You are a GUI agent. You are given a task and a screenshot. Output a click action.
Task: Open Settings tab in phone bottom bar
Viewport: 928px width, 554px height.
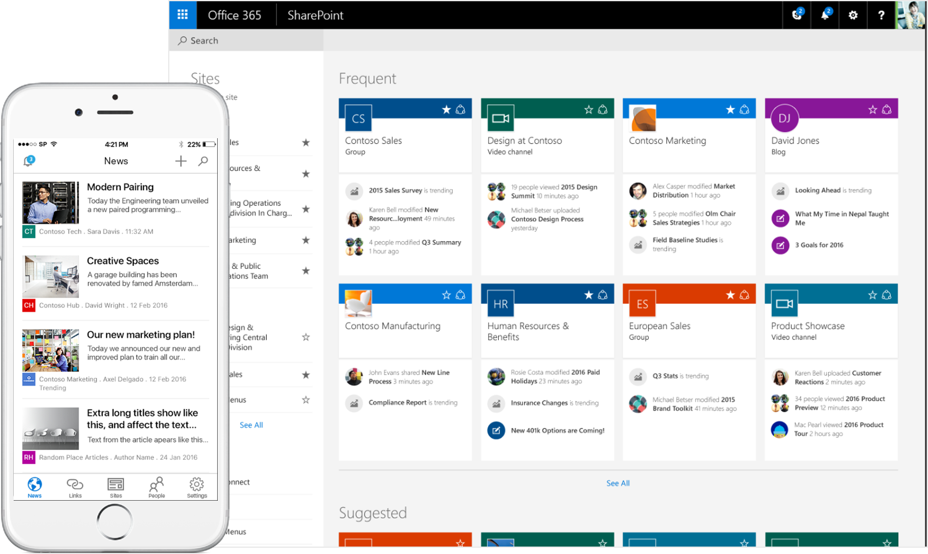(x=197, y=487)
